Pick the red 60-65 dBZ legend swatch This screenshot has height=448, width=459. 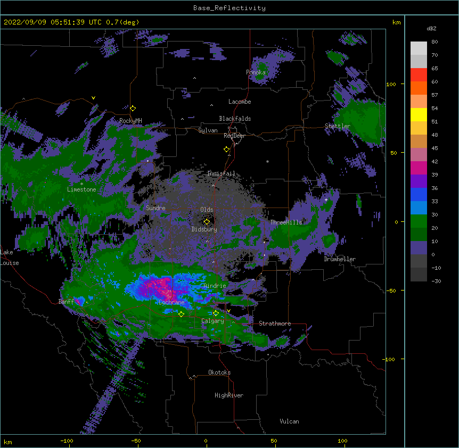(419, 75)
